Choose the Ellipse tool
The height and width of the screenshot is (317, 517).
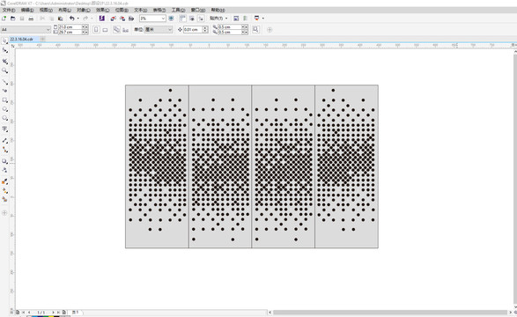[4, 109]
